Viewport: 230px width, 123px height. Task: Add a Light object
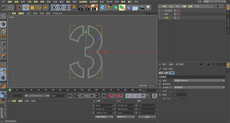pyautogui.click(x=148, y=8)
